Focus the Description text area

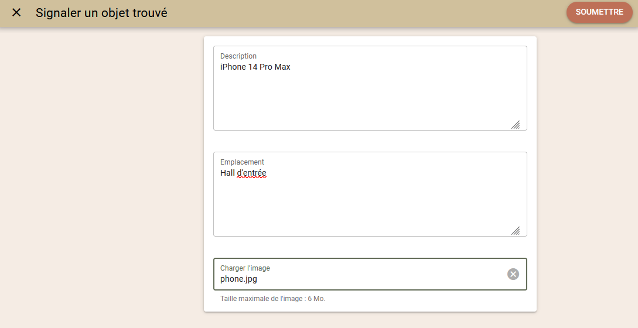pos(370,88)
